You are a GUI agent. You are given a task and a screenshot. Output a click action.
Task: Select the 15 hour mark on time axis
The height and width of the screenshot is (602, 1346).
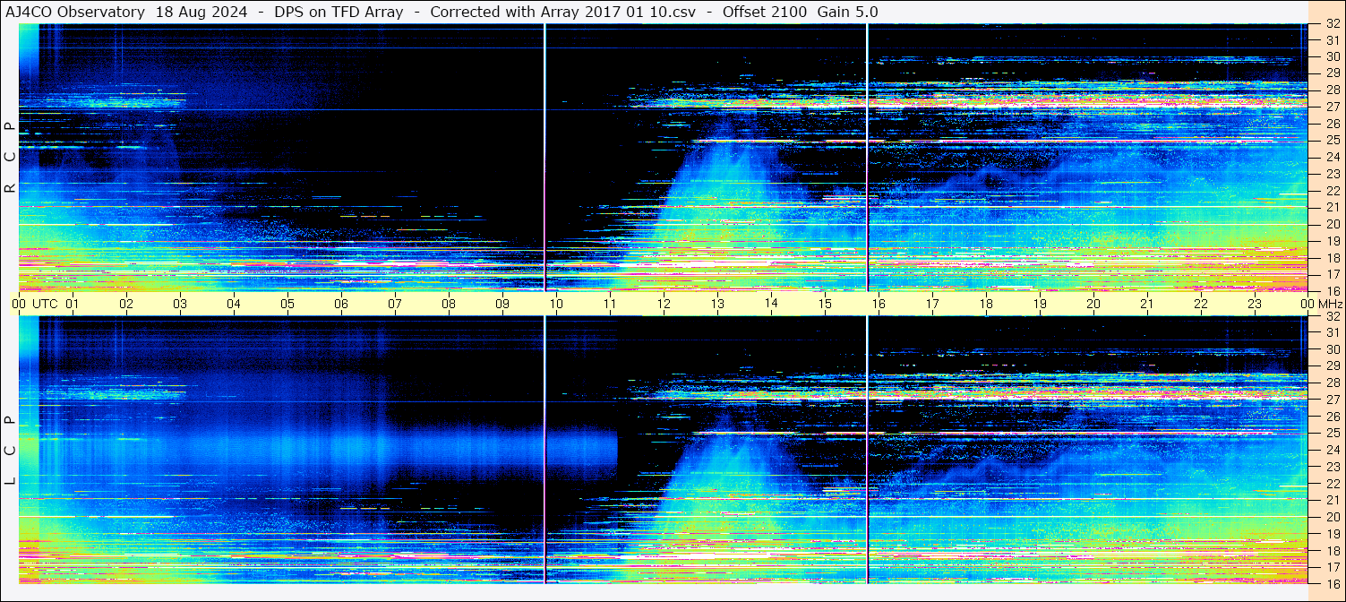(x=825, y=304)
